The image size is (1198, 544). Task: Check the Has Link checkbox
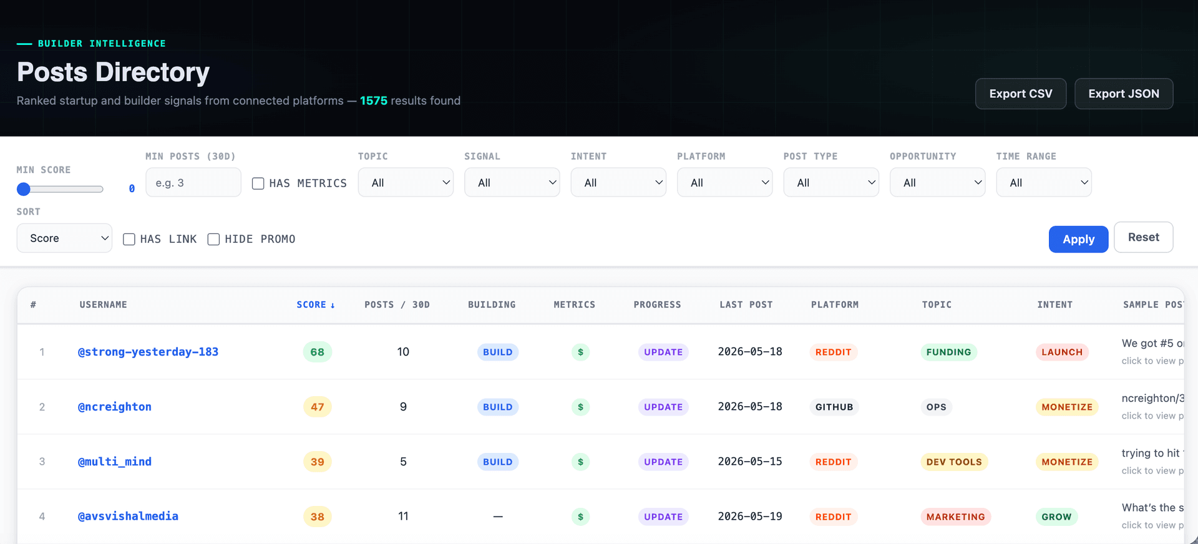pos(129,239)
